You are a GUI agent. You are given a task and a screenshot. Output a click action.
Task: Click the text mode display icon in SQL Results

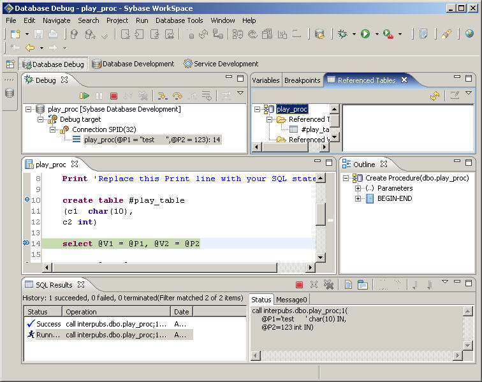[348, 284]
